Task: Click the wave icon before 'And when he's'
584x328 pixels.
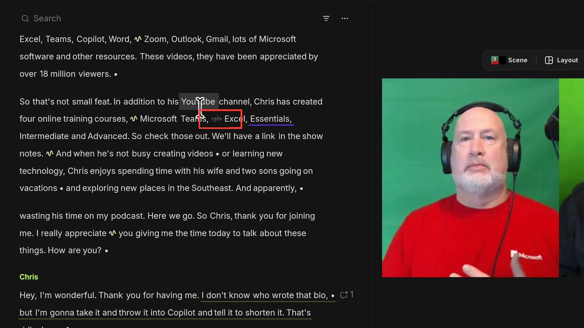Action: (50, 153)
